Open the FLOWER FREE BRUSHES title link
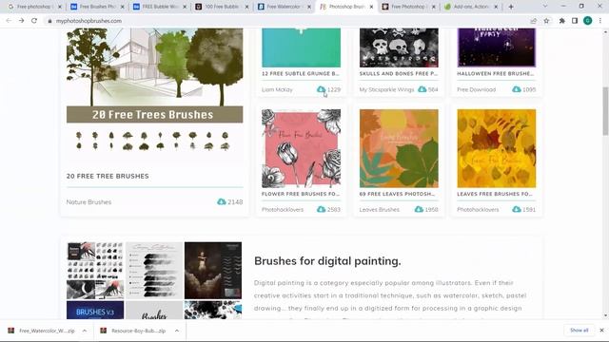Viewport: 609px width, 342px height. pyautogui.click(x=301, y=194)
